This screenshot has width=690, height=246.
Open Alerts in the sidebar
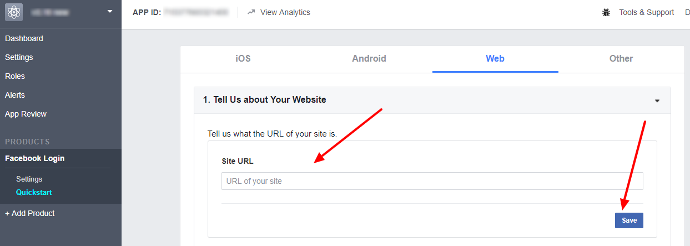pyautogui.click(x=15, y=95)
